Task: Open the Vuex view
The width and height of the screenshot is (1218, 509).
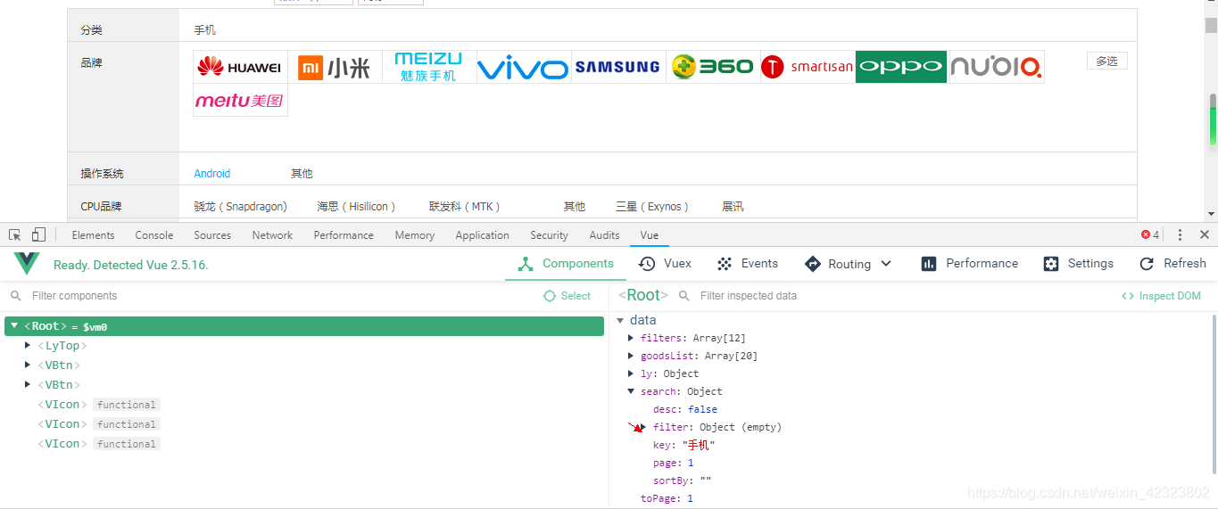Action: pos(665,264)
